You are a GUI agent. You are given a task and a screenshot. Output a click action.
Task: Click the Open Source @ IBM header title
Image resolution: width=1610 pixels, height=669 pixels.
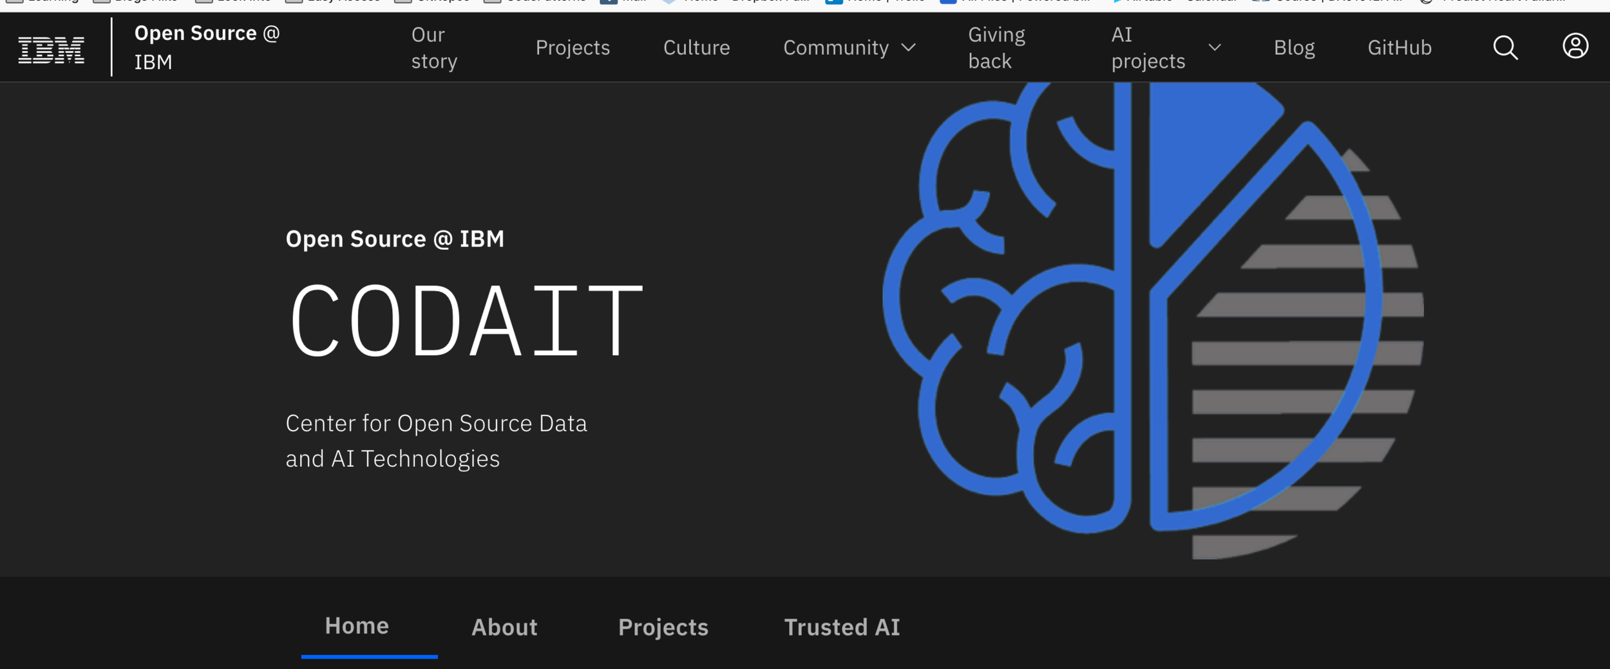207,48
